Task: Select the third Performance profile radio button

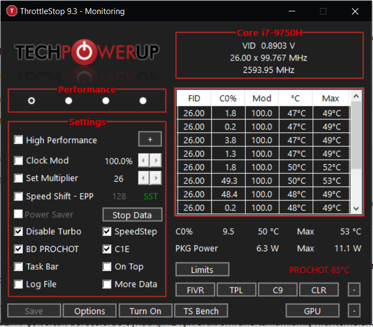Action: point(105,101)
